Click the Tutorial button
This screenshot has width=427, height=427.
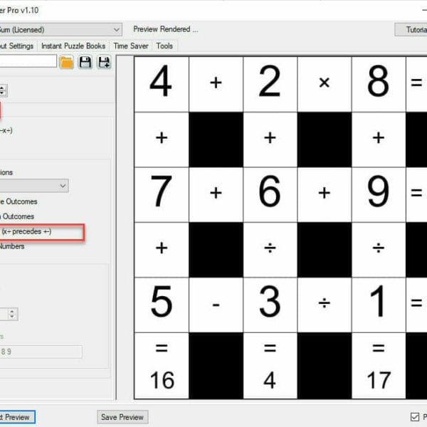point(411,30)
